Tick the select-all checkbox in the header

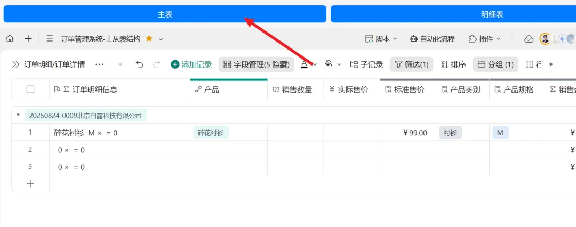click(x=30, y=90)
